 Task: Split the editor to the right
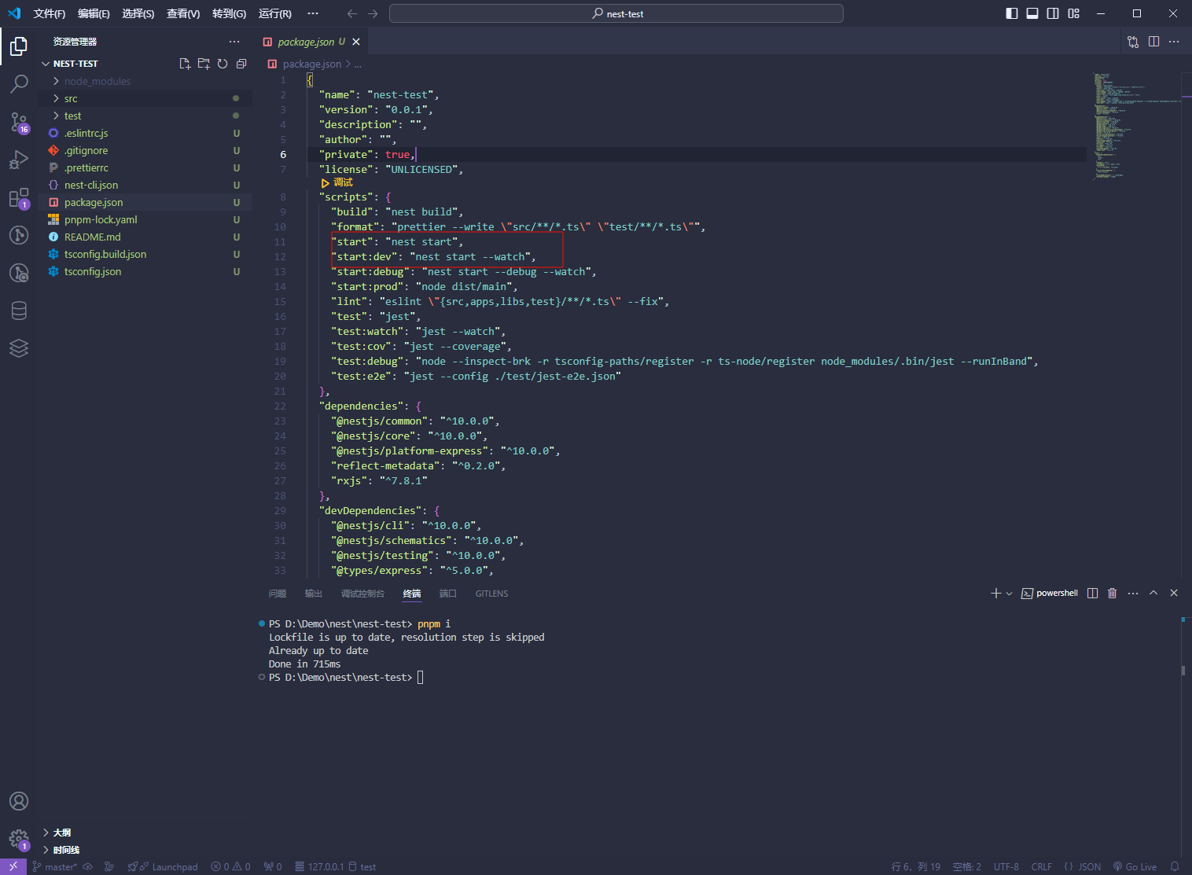point(1153,42)
